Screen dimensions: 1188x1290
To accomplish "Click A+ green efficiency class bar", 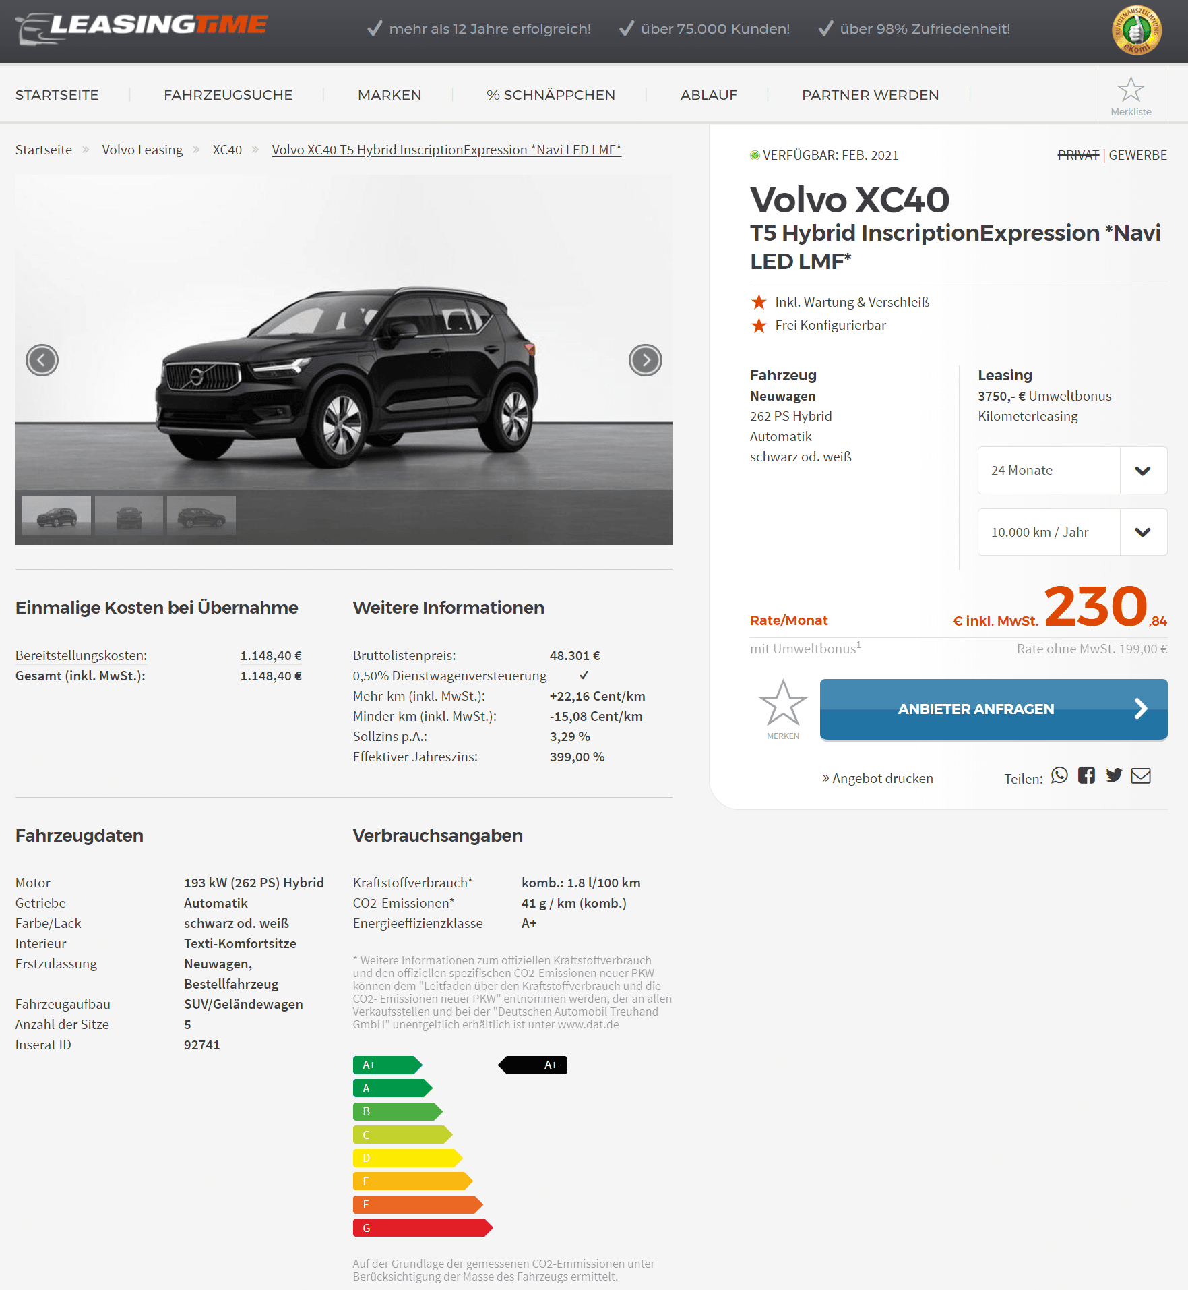I will point(387,1065).
